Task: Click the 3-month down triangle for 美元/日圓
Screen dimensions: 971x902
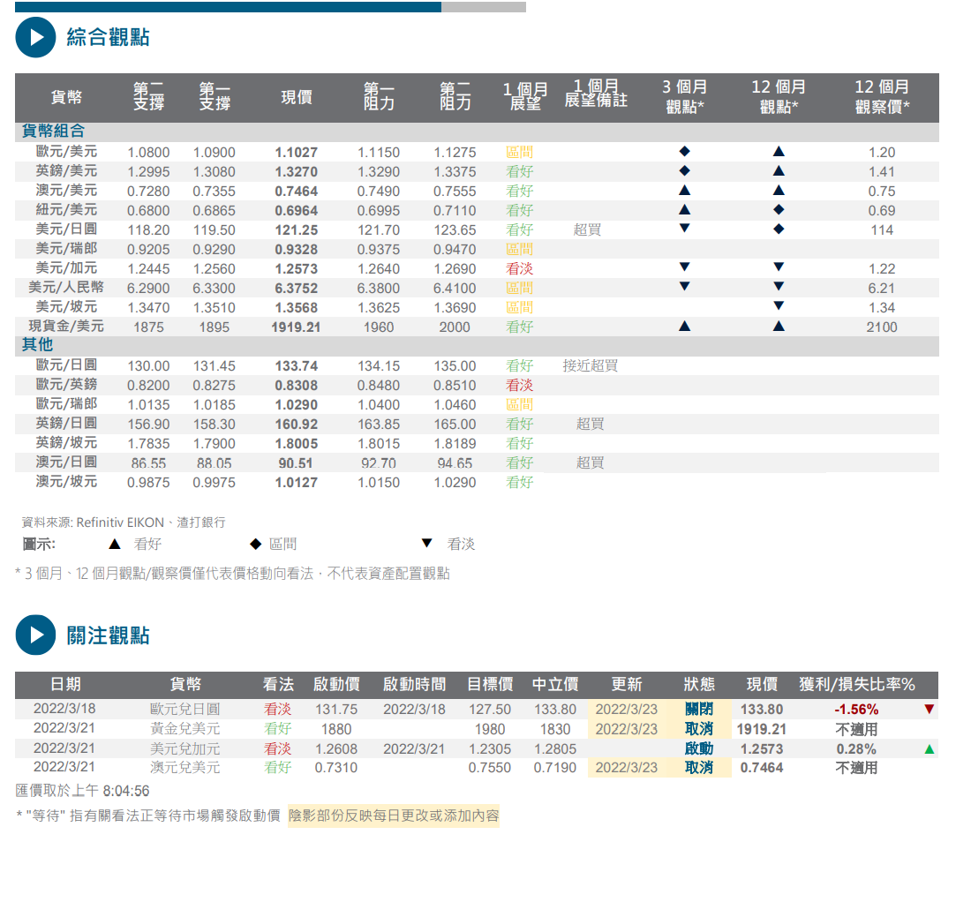Action: click(x=684, y=228)
